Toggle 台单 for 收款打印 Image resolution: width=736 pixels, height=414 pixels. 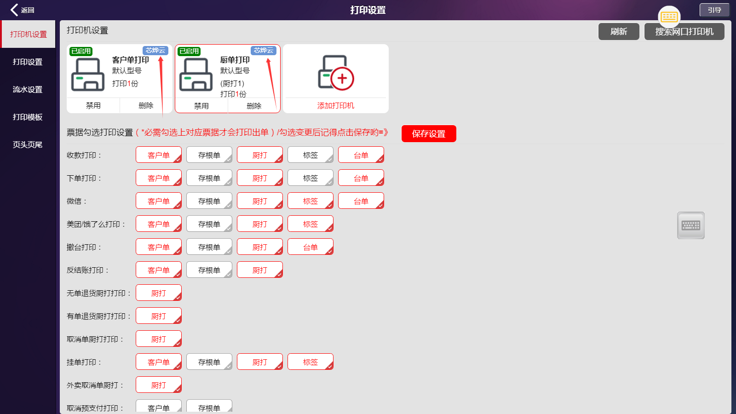click(361, 155)
